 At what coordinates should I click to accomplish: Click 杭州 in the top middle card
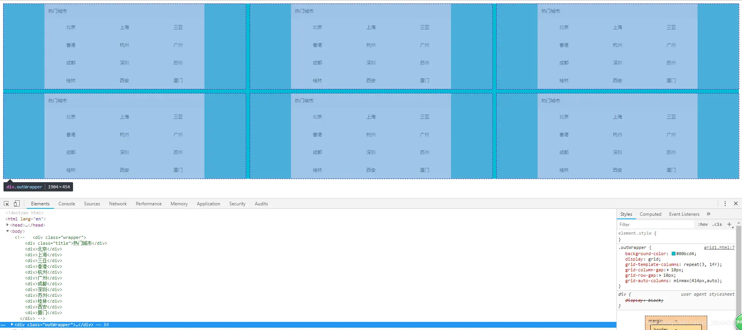tap(371, 45)
